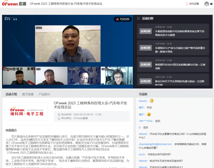Click the message 电动汽车无线充有实际案例吗?

(x=166, y=161)
